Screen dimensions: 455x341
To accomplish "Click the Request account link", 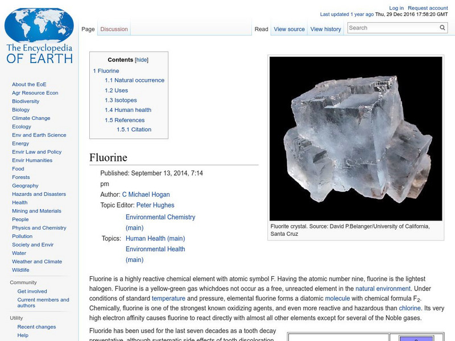I will pos(429,9).
